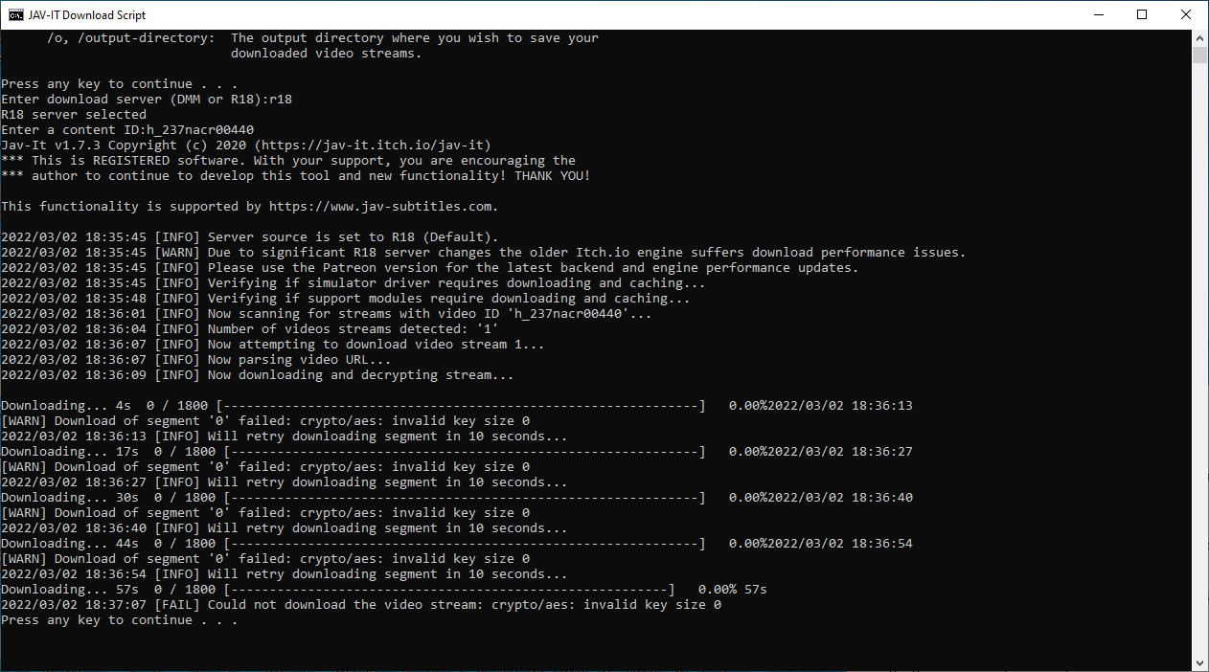Click the 'R18 server selected' line

(x=74, y=115)
